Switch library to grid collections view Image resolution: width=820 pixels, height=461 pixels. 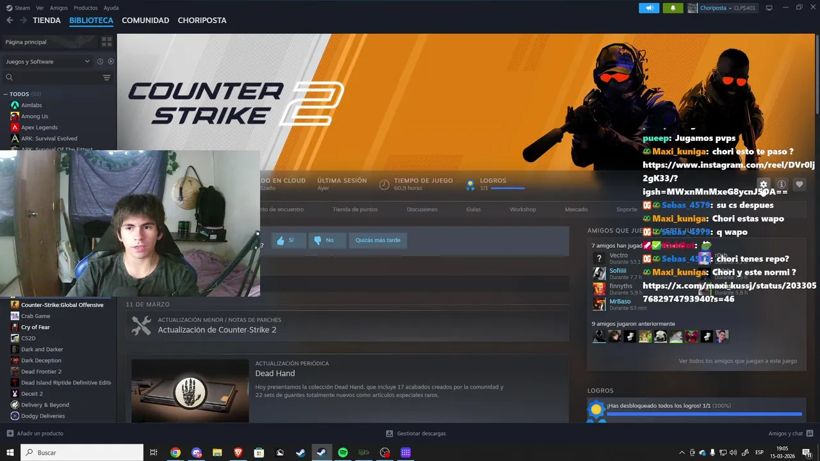(106, 42)
